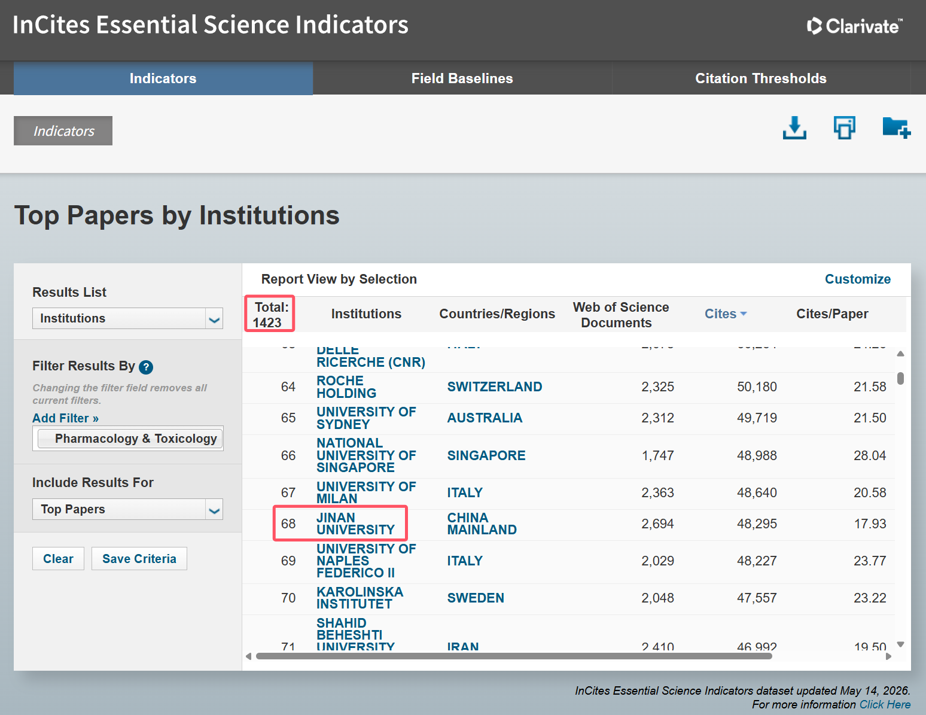Follow the Click Here link

click(885, 705)
